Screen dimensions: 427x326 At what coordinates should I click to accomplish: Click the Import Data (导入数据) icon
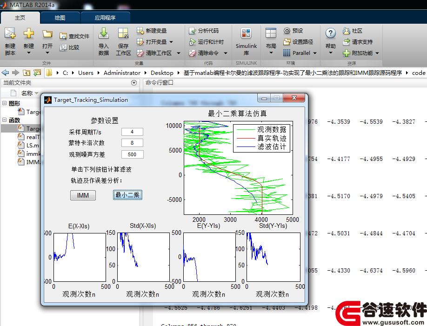pos(103,33)
